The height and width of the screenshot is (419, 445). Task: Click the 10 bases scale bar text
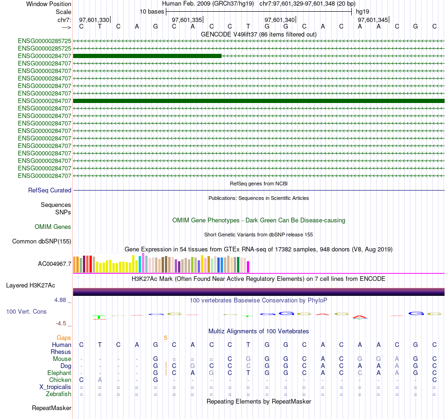point(152,12)
